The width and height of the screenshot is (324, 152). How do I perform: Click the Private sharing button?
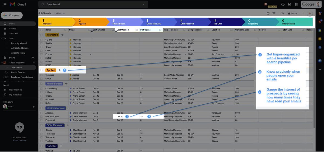pos(293,13)
